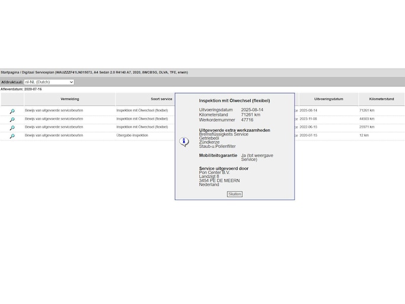View the Übergabe-Inspektion entry using its magnifier icon
The height and width of the screenshot is (304, 405).
pyautogui.click(x=12, y=135)
